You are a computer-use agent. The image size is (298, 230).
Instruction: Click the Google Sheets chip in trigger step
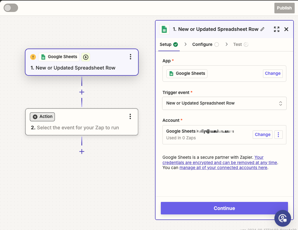click(59, 57)
